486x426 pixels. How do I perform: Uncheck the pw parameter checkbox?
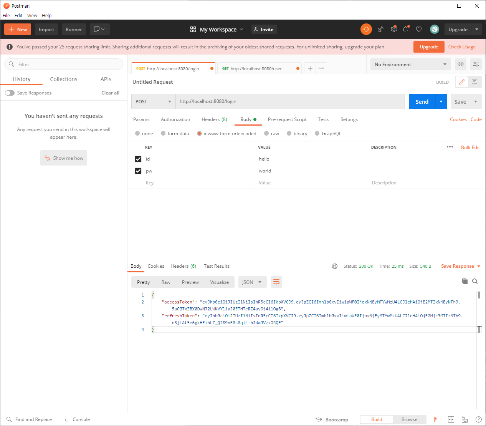(x=138, y=171)
